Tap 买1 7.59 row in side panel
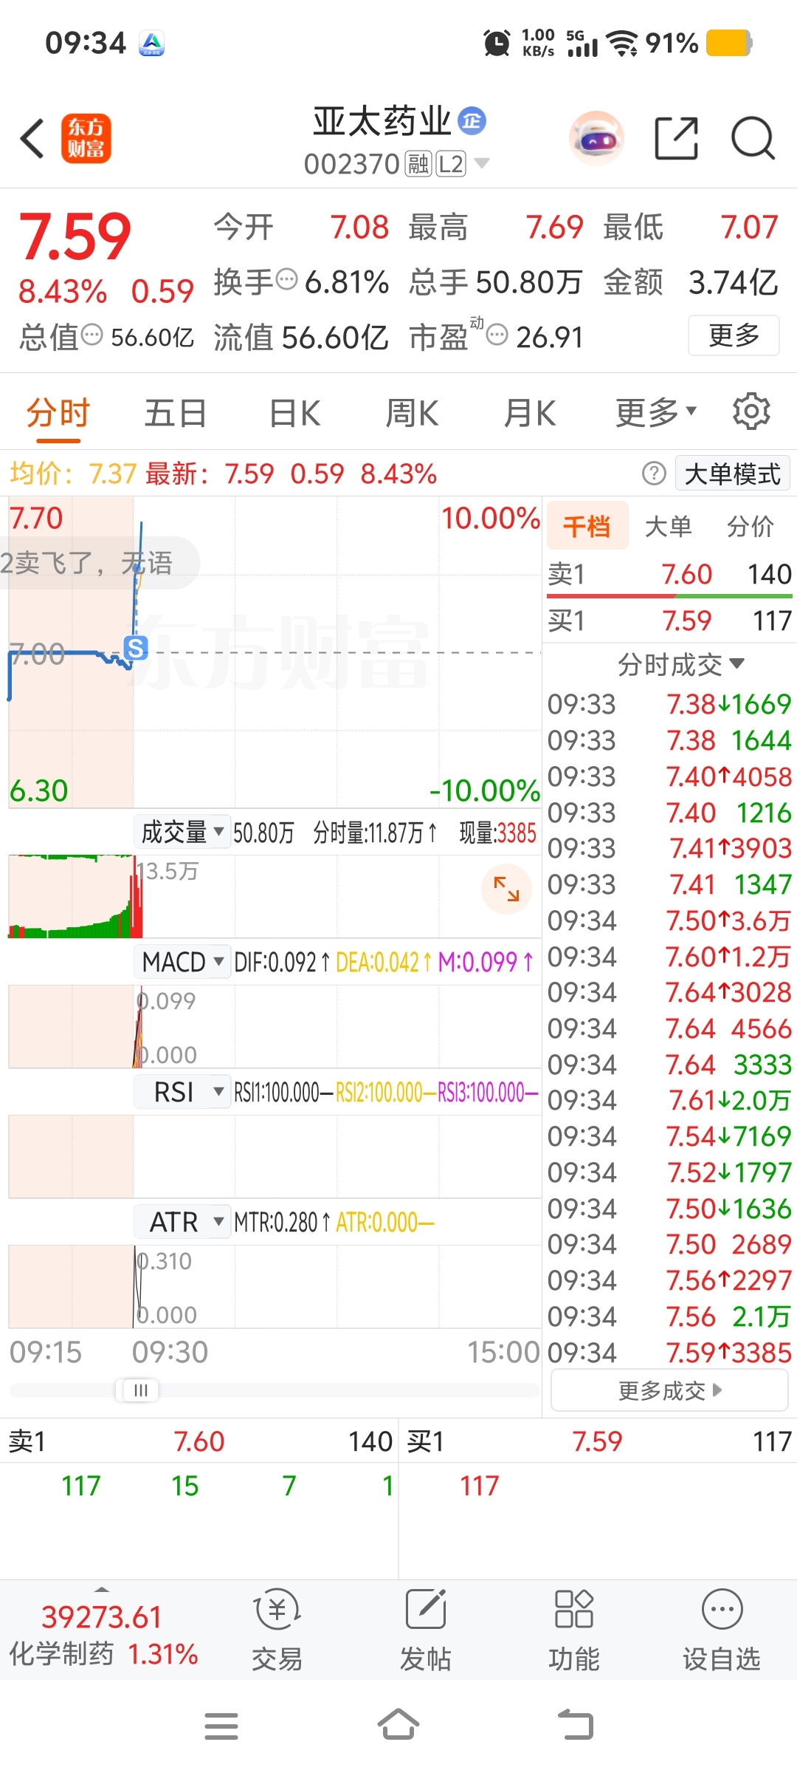 669,620
